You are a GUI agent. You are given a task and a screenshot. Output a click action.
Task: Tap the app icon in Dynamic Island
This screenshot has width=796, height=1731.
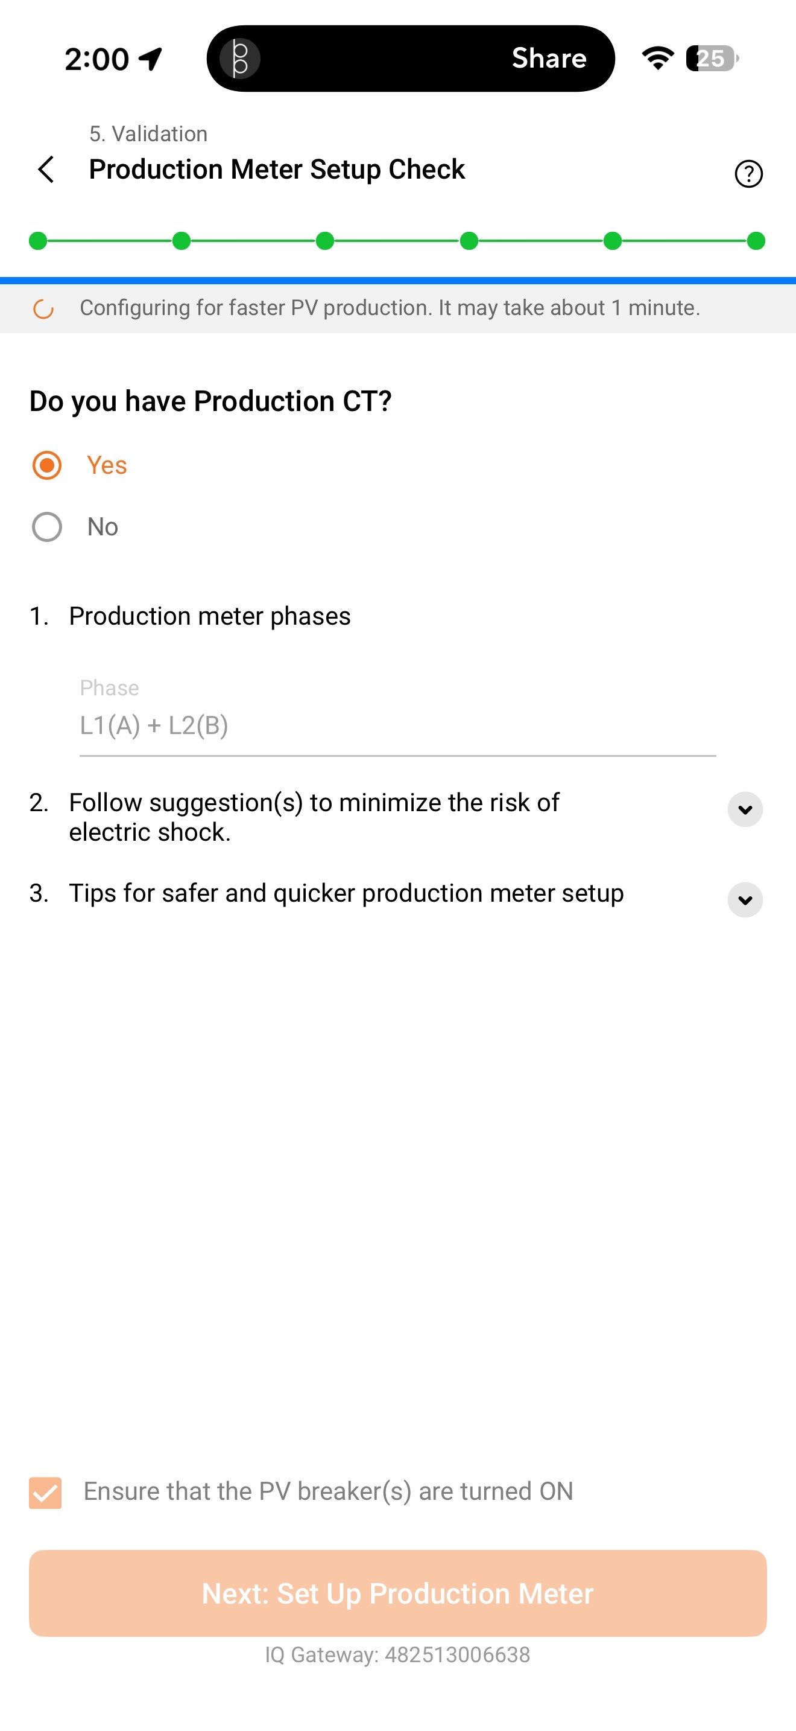point(240,59)
